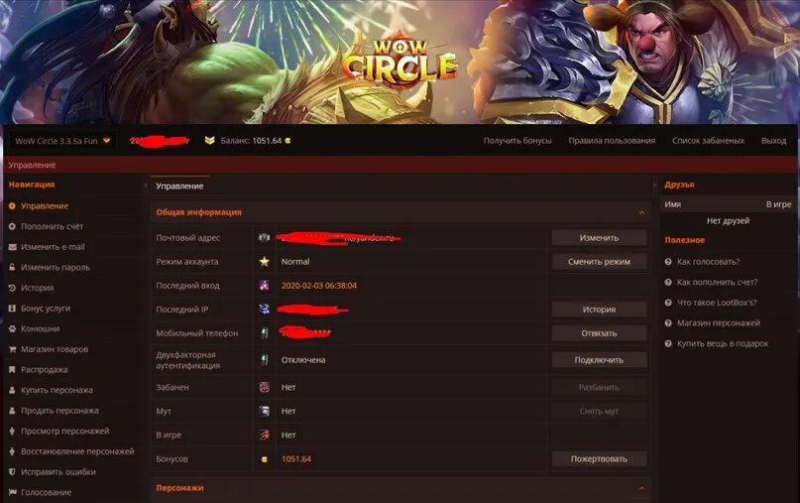The image size is (800, 503).
Task: Collapse the Персонажи section chevron
Action: 641,488
